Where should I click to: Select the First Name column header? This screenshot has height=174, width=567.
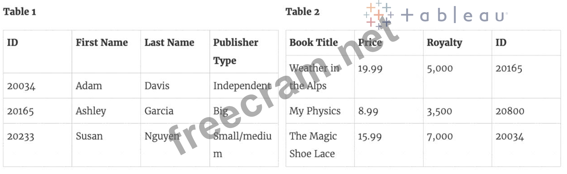102,43
